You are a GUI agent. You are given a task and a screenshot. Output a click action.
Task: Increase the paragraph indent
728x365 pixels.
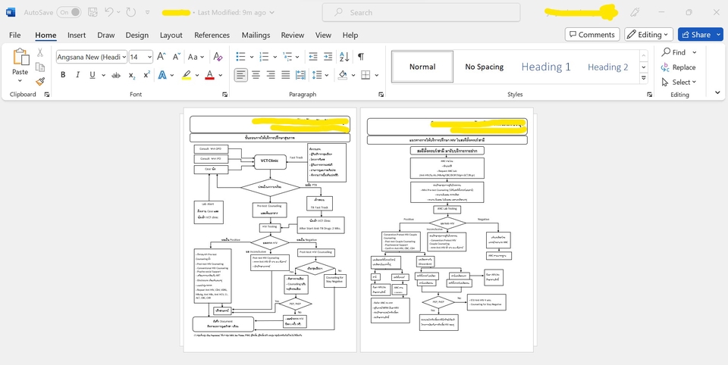click(328, 57)
